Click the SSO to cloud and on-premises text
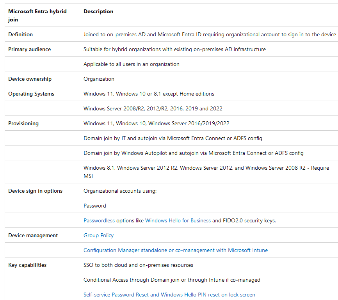This screenshot has height=300, width=338. coord(138,265)
